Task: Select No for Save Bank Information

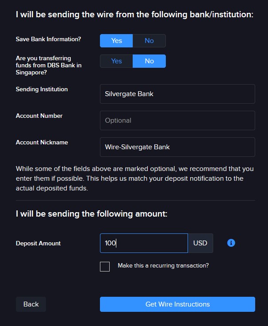Action: pyautogui.click(x=149, y=41)
